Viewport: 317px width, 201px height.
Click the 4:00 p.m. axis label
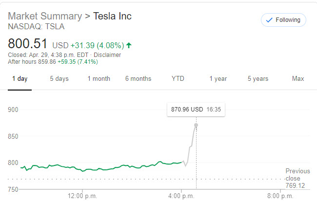tap(181, 196)
